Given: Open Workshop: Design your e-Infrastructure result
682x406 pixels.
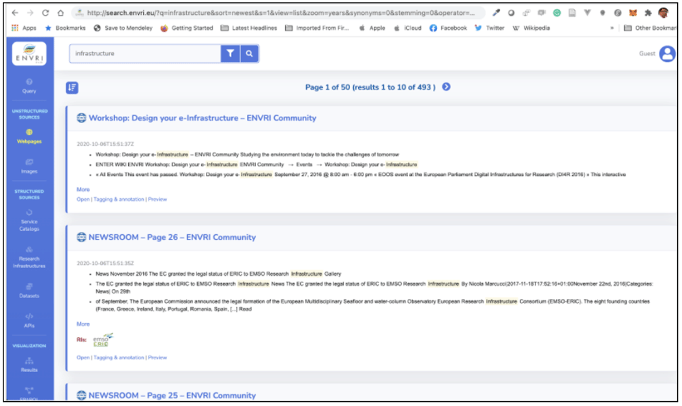Looking at the screenshot, I should (x=203, y=118).
